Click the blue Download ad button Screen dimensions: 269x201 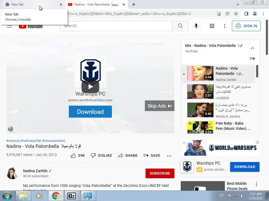pos(90,111)
